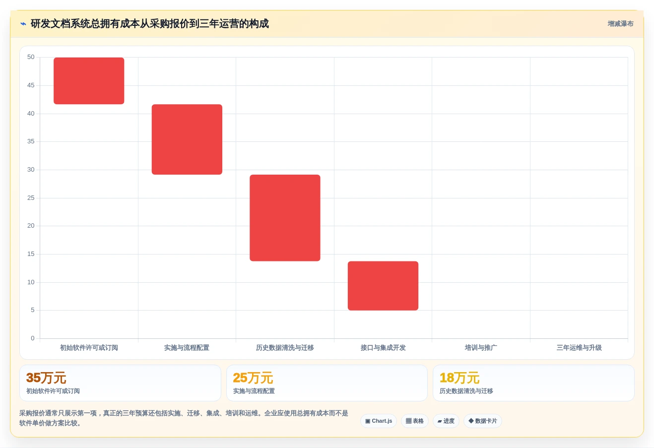
Task: Select the 进度 tag chip
Action: pyautogui.click(x=446, y=421)
